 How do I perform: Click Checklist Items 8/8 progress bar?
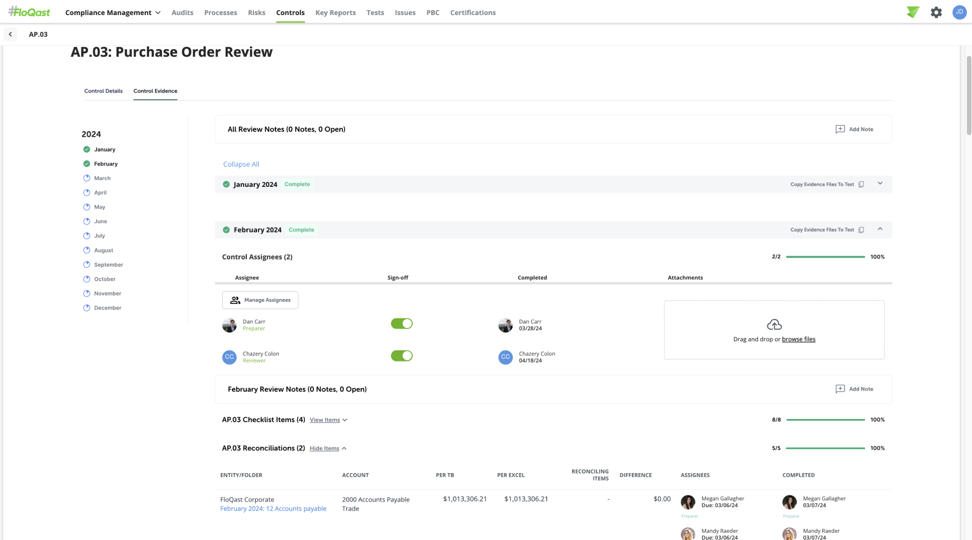(x=825, y=420)
